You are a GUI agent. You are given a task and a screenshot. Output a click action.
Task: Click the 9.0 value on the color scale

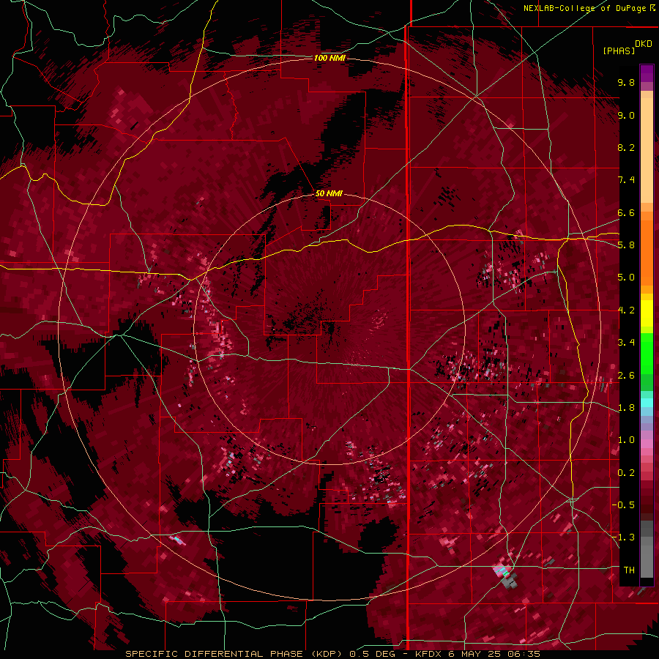626,115
